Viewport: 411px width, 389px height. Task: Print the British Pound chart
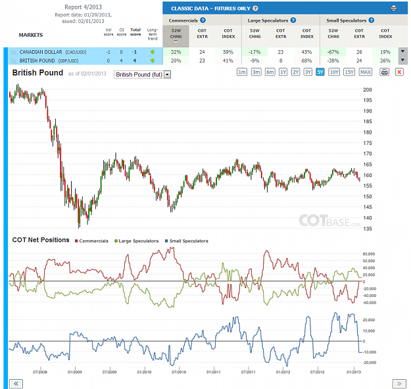(384, 72)
